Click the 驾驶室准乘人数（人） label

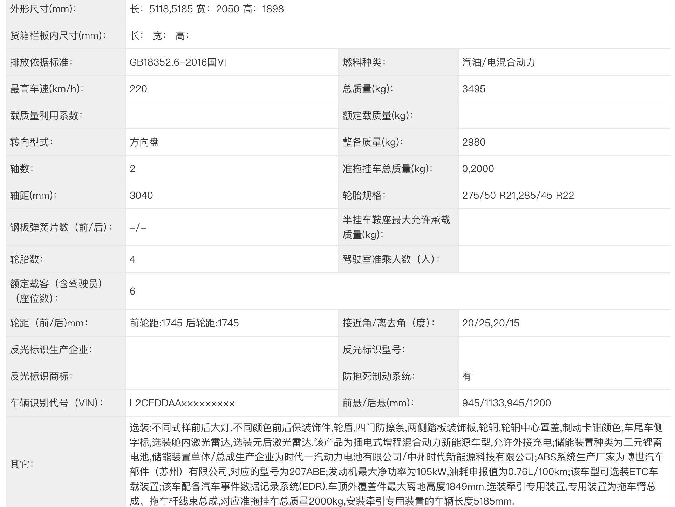(391, 259)
